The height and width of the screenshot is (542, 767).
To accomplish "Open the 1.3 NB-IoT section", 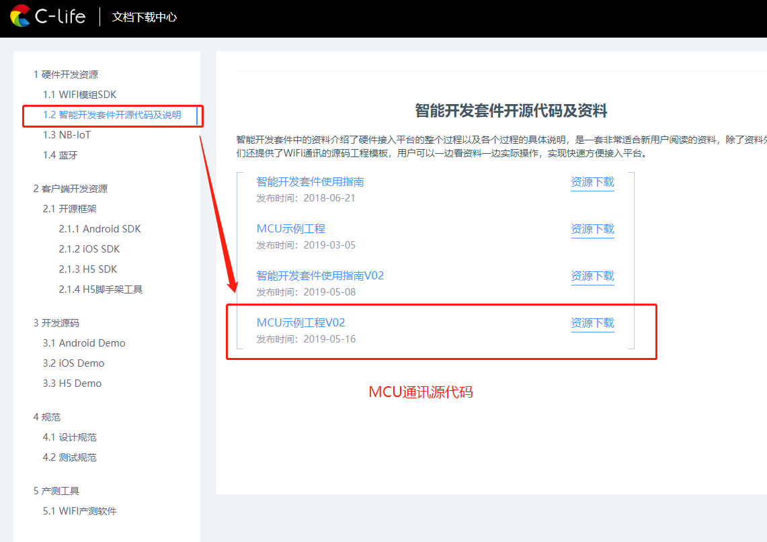I will pyautogui.click(x=67, y=135).
